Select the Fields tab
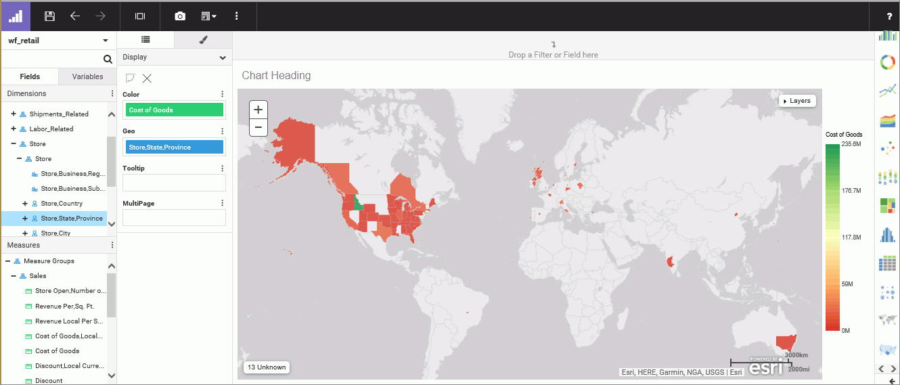 [x=30, y=76]
